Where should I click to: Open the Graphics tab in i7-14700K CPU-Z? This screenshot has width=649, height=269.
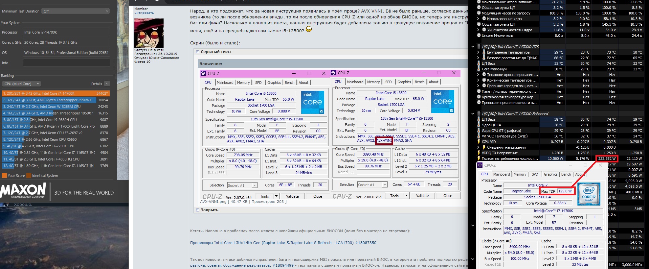551,174
